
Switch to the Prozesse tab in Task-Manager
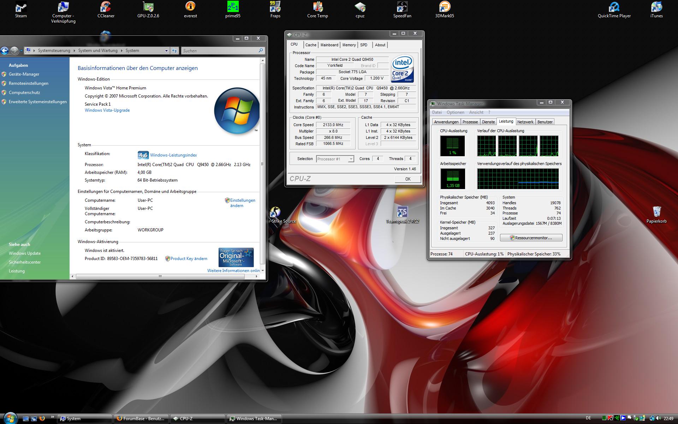point(470,122)
